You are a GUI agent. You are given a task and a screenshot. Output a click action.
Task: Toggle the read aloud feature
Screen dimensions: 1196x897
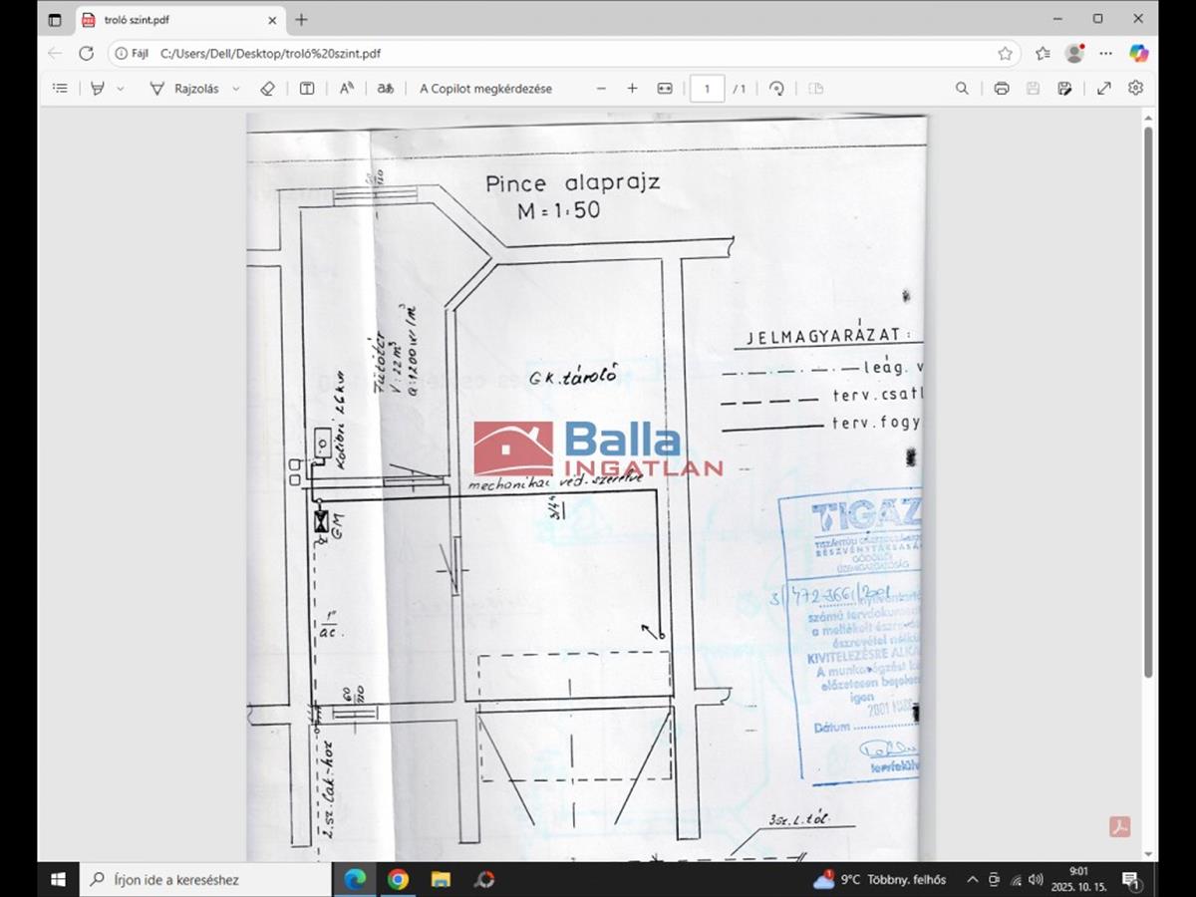click(347, 89)
